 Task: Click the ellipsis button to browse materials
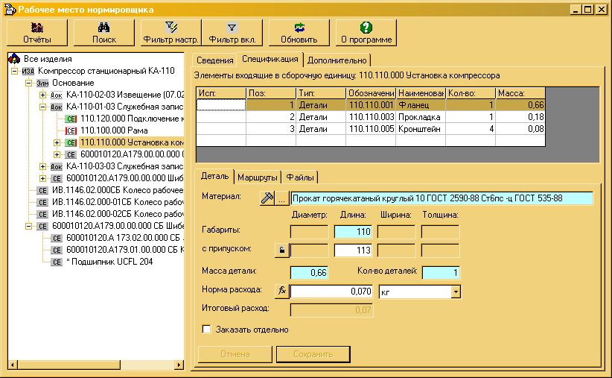coord(282,199)
